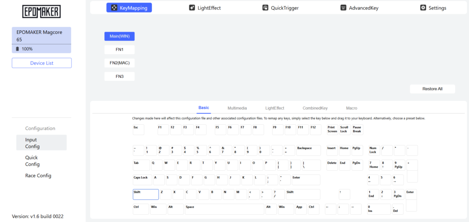Switch to the LightEffect top tab
This screenshot has width=469, height=222.
coord(205,8)
